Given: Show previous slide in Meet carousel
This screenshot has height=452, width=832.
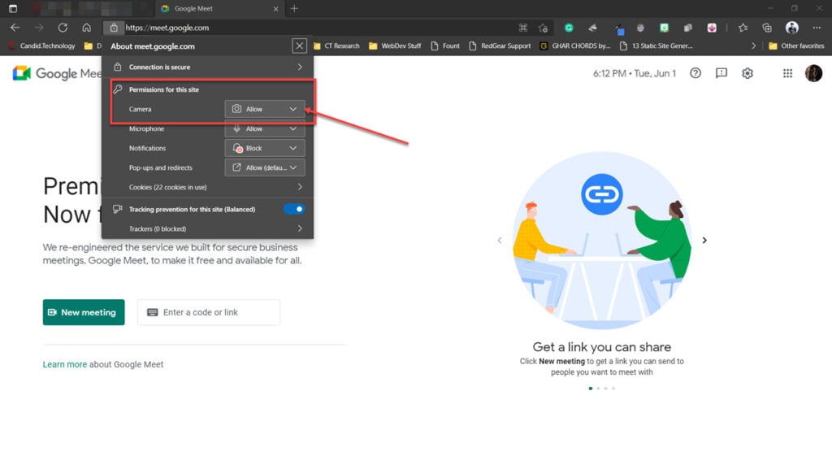Looking at the screenshot, I should [x=500, y=240].
